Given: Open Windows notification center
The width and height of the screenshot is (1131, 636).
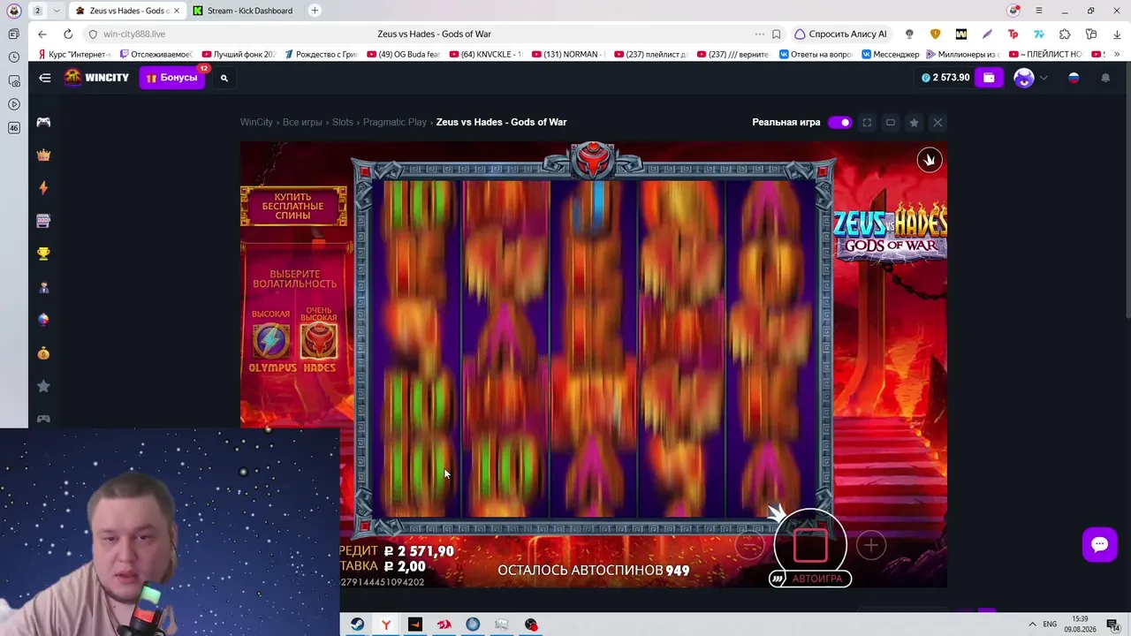Looking at the screenshot, I should [1113, 625].
